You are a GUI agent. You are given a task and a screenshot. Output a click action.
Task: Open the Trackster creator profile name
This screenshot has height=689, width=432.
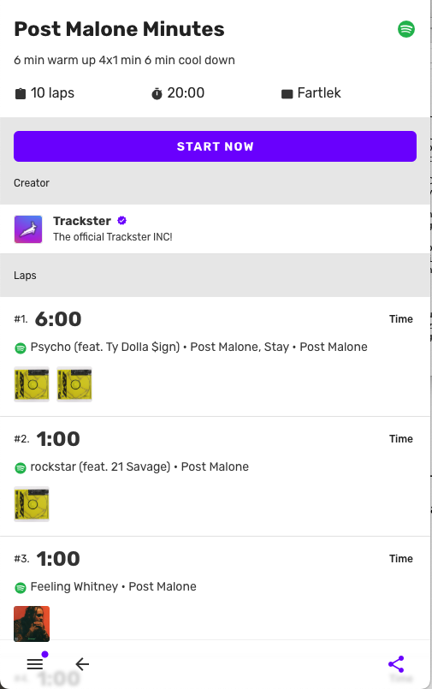click(x=82, y=221)
